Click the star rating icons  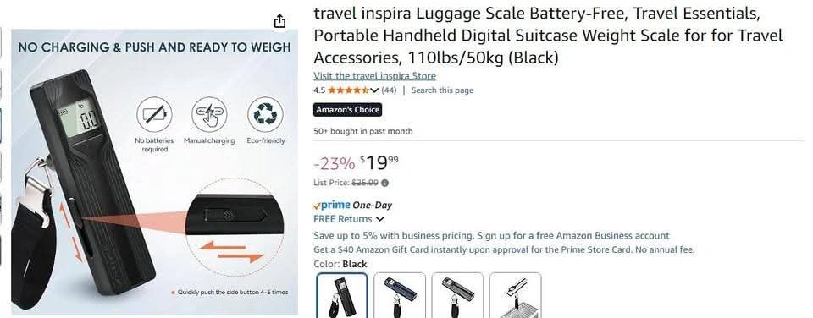pos(348,90)
